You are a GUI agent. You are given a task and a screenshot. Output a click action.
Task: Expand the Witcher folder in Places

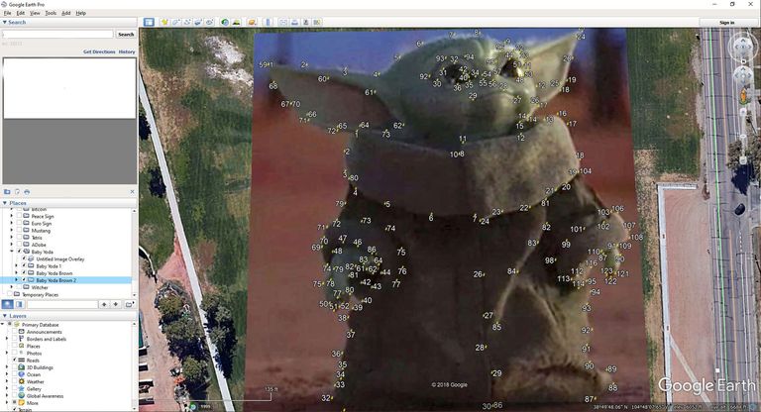tap(12, 287)
